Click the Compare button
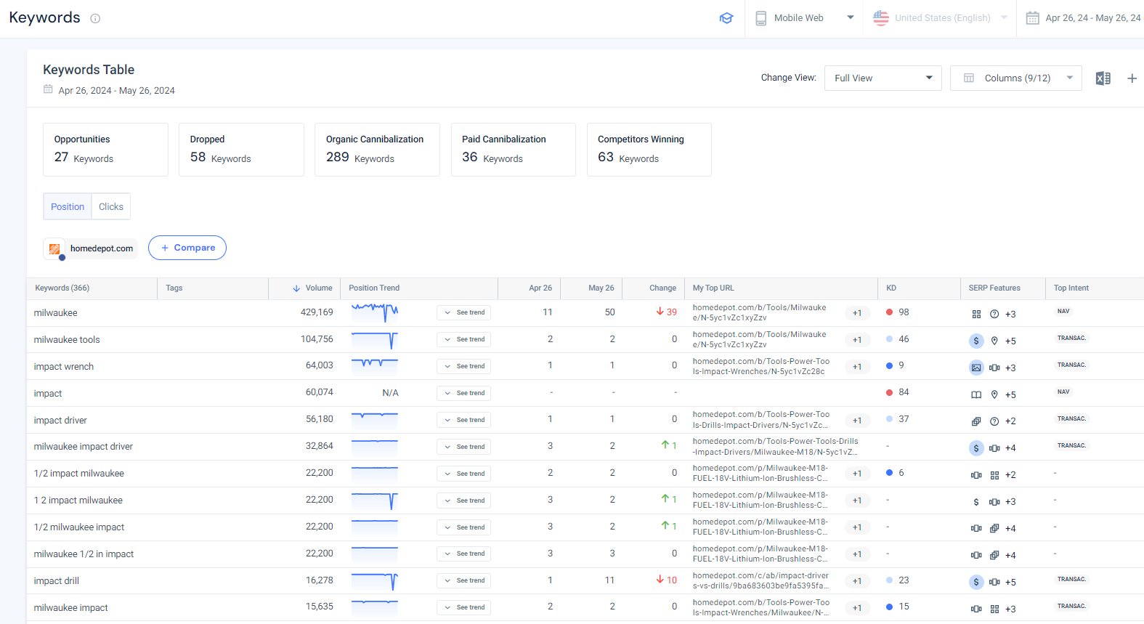Image resolution: width=1144 pixels, height=624 pixels. pos(187,248)
